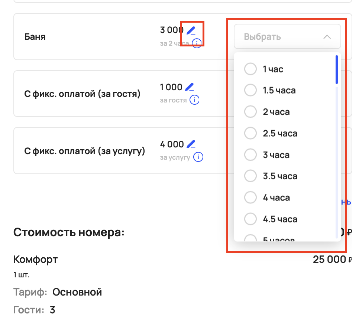Select '2.5 часа' in the list
359x326 pixels.
(250, 133)
